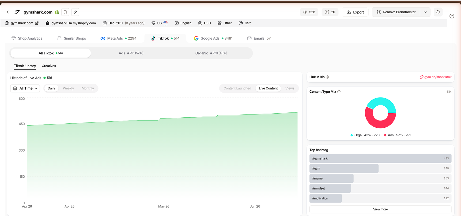The image size is (461, 216).
Task: Switch to Google Ads tab
Action: pos(213,38)
